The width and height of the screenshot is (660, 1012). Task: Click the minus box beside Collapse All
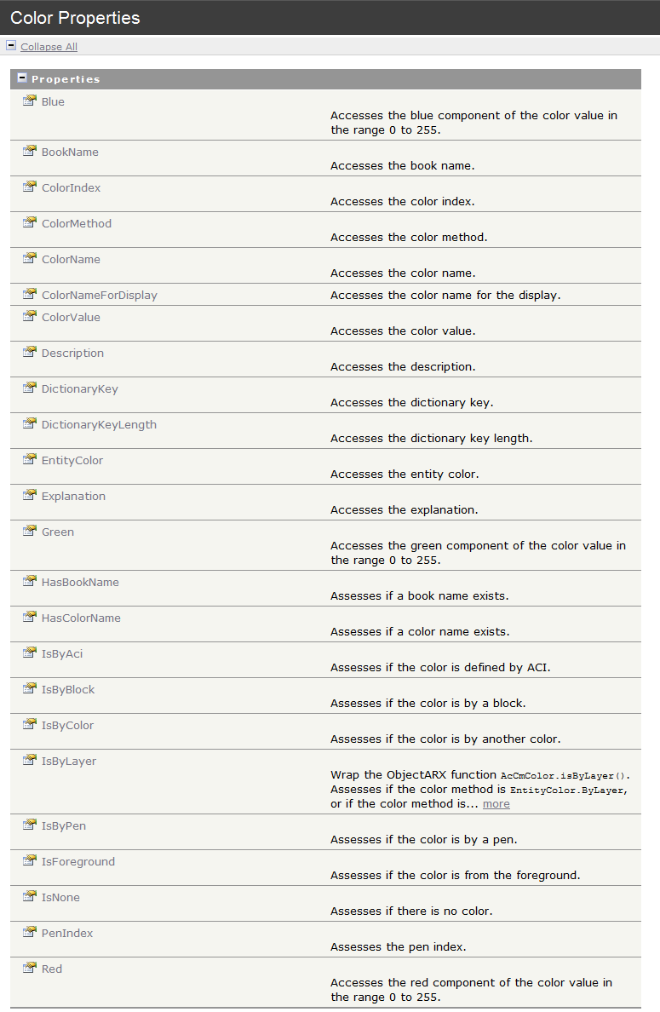[x=11, y=46]
